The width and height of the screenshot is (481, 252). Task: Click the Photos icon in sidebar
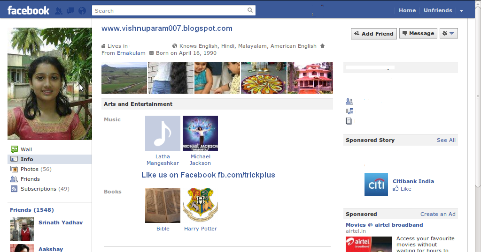click(x=14, y=169)
